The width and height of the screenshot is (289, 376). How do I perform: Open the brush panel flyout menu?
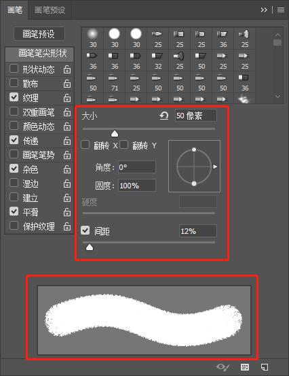click(x=281, y=10)
